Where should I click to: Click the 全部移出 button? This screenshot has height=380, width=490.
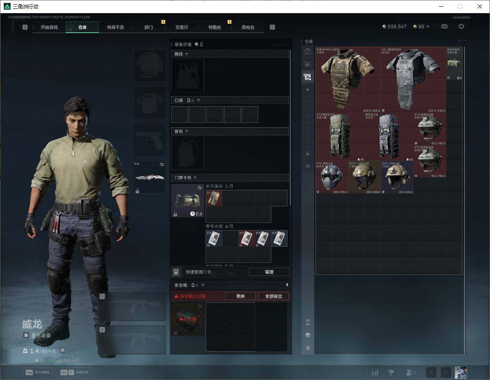pyautogui.click(x=273, y=296)
